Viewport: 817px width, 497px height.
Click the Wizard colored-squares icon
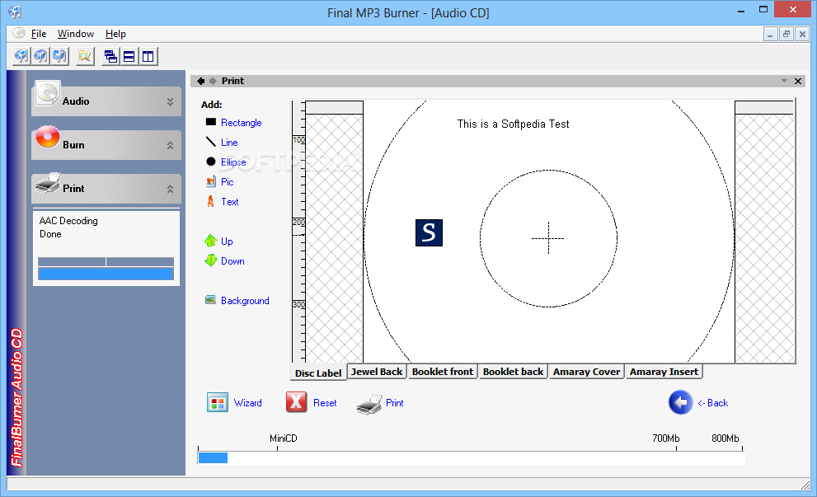pos(218,402)
